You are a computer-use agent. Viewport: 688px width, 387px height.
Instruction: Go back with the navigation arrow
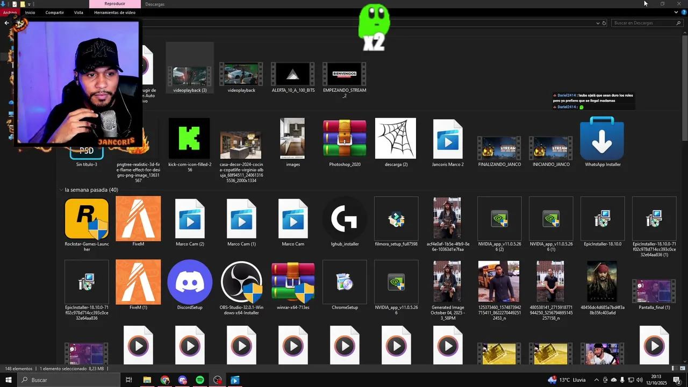tap(6, 23)
